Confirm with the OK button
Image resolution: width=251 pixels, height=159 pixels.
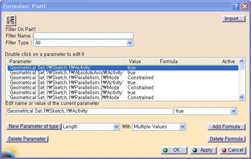click(174, 150)
